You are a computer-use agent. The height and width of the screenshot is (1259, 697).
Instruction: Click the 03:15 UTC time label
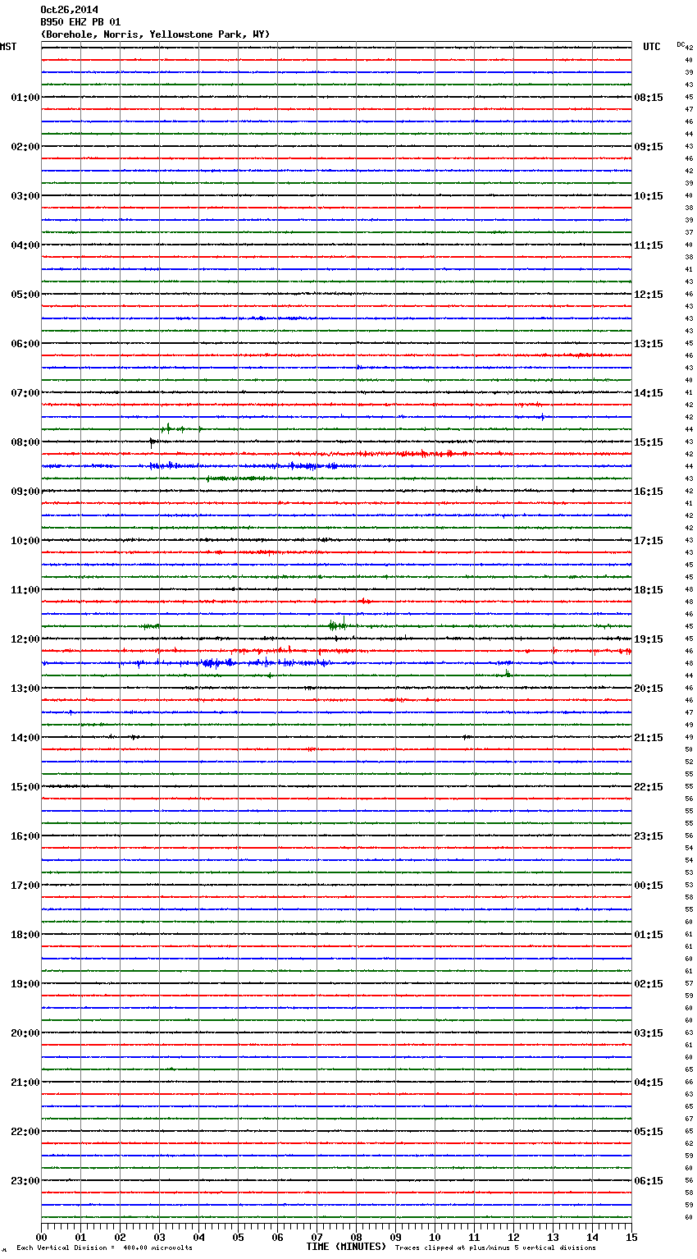coord(649,1033)
